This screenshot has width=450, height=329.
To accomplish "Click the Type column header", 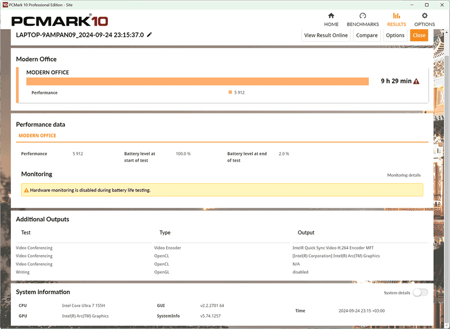I will pos(165,232).
